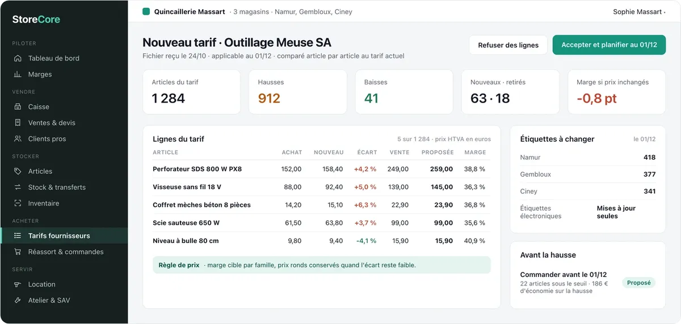Click proposed price 259,00
This screenshot has height=324, width=681.
pyautogui.click(x=442, y=169)
